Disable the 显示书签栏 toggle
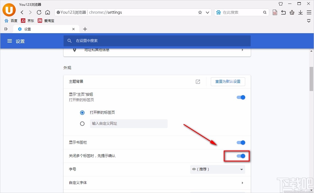This screenshot has width=314, height=193. [x=241, y=143]
